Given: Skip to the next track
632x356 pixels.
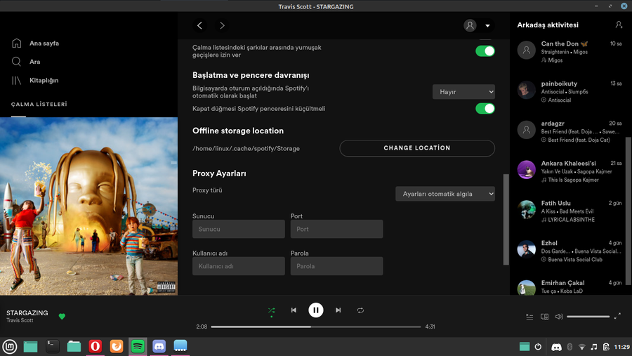Looking at the screenshot, I should pos(338,310).
